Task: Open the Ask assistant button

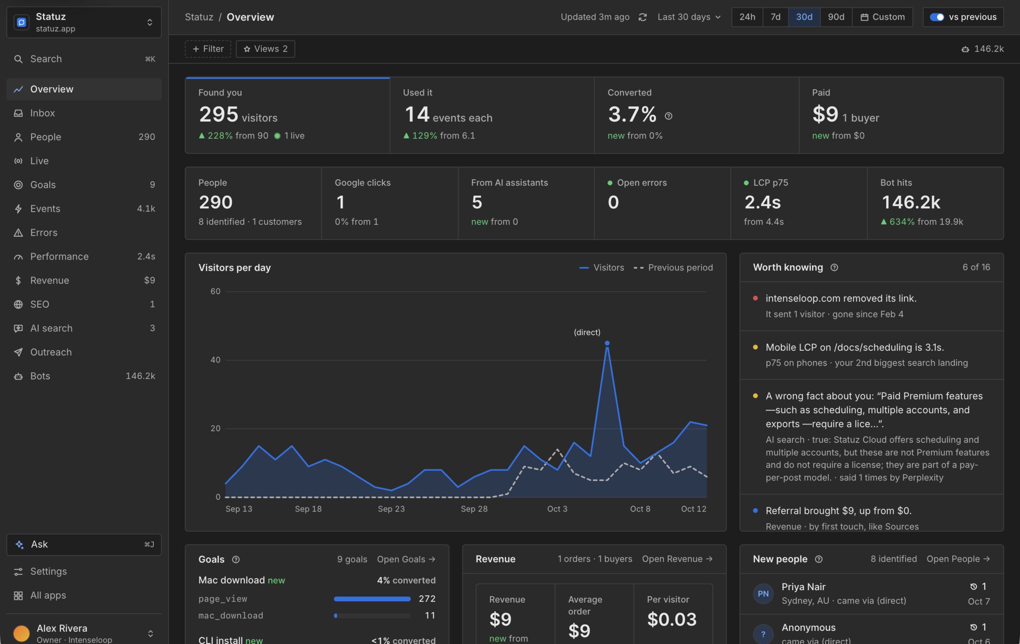Action: (x=84, y=545)
